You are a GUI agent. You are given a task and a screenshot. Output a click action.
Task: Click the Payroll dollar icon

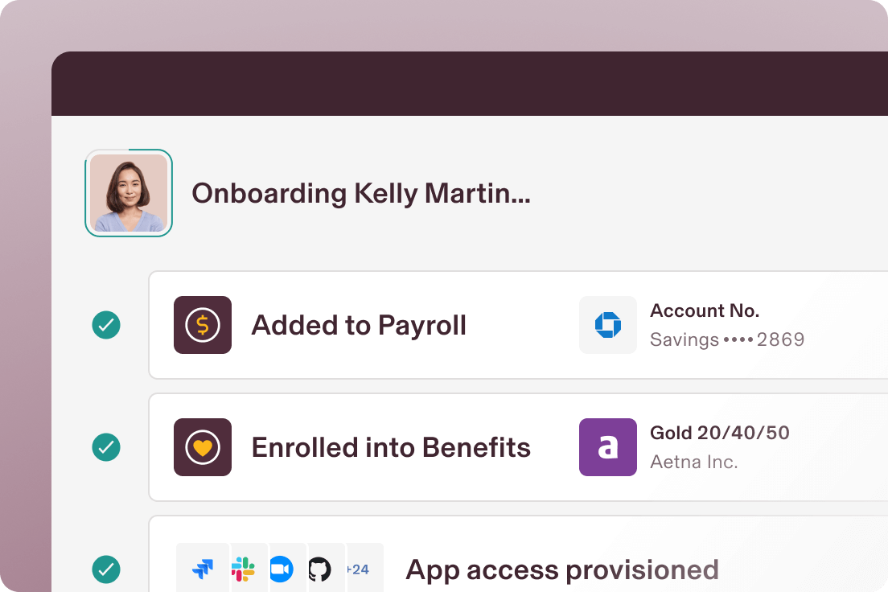point(202,325)
